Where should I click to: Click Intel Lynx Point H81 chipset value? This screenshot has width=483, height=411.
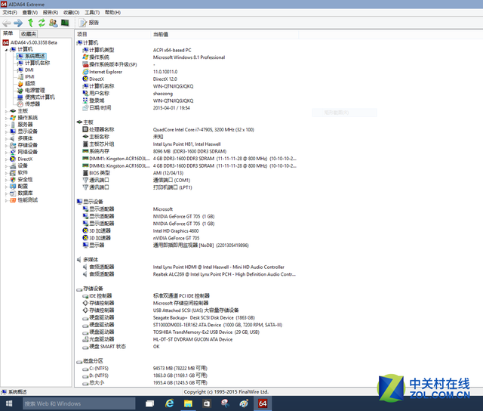pyautogui.click(x=186, y=144)
